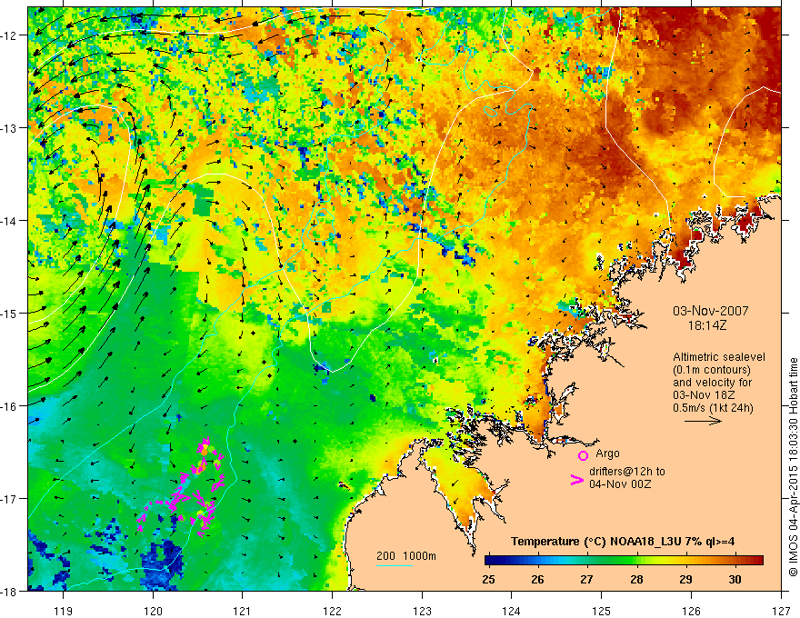
Task: Click the latitude axis label -16
Action: click(x=9, y=406)
